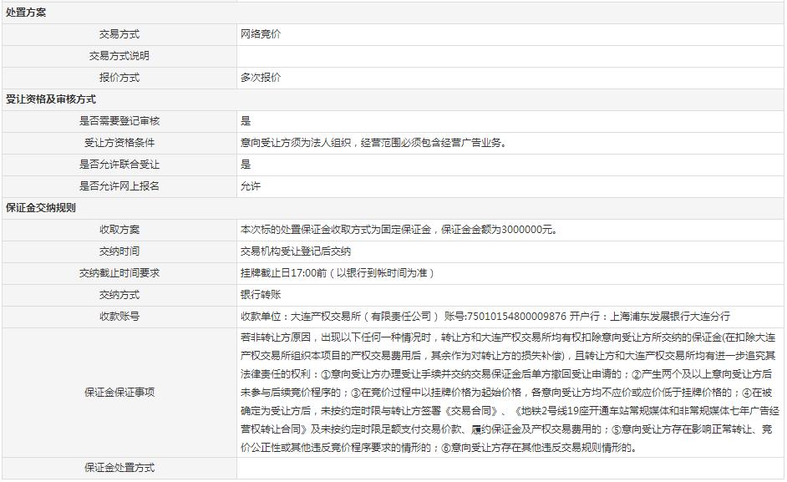Click the 允许 value for online registration

(x=251, y=186)
